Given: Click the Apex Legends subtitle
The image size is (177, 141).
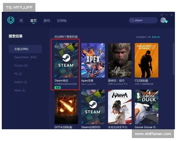Looking at the screenshot, I should [88, 84].
